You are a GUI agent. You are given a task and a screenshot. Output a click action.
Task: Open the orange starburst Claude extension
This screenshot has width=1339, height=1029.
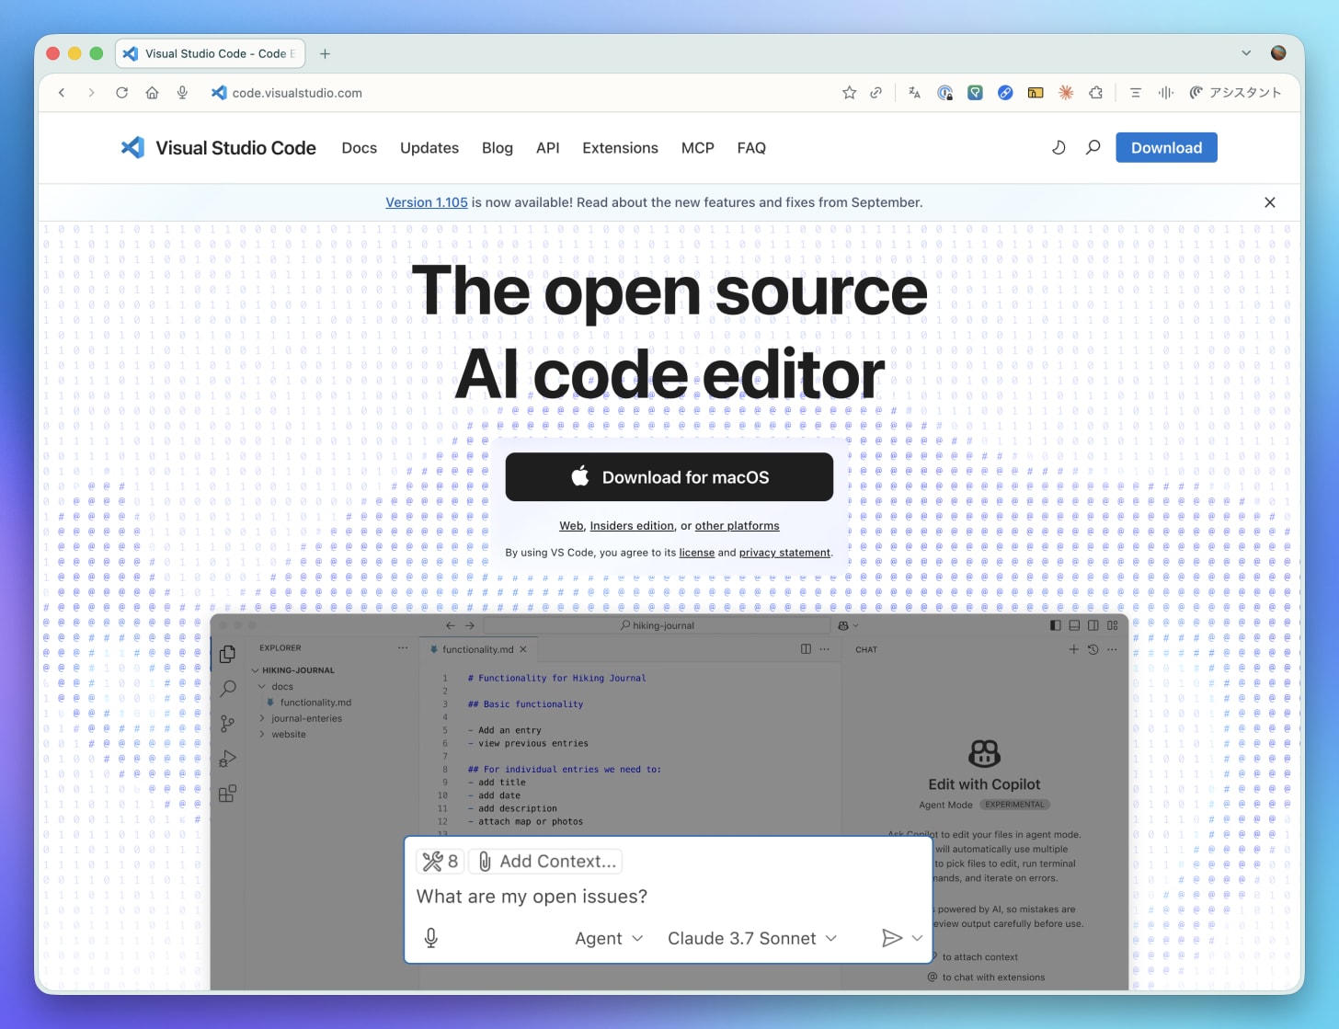coord(1066,93)
